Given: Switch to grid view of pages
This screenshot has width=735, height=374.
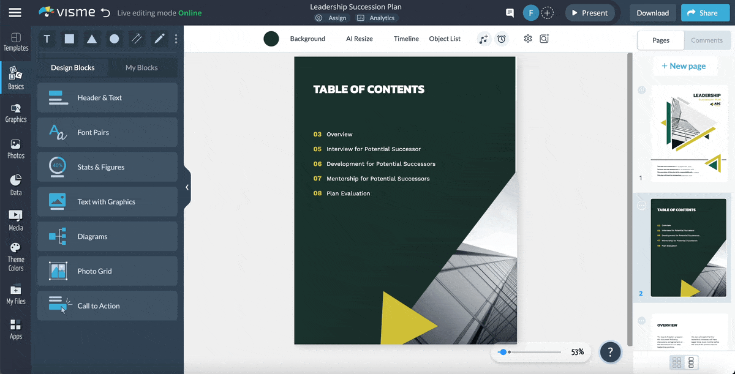Looking at the screenshot, I should [x=677, y=362].
